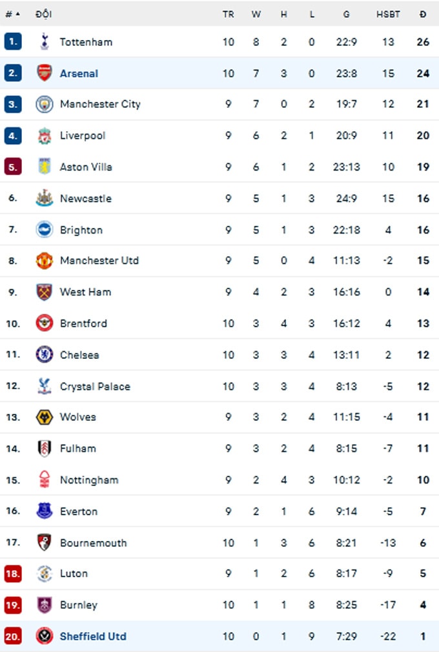Image resolution: width=439 pixels, height=652 pixels.
Task: Open the Sheffield Utd team link
Action: point(93,637)
